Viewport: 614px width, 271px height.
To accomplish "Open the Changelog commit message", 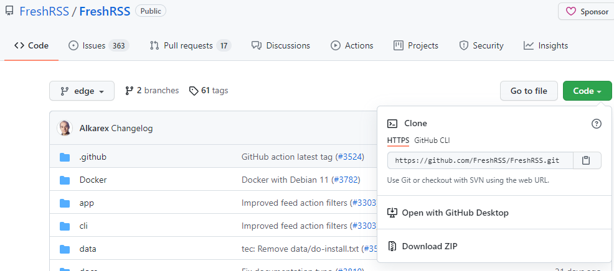I will (x=132, y=128).
